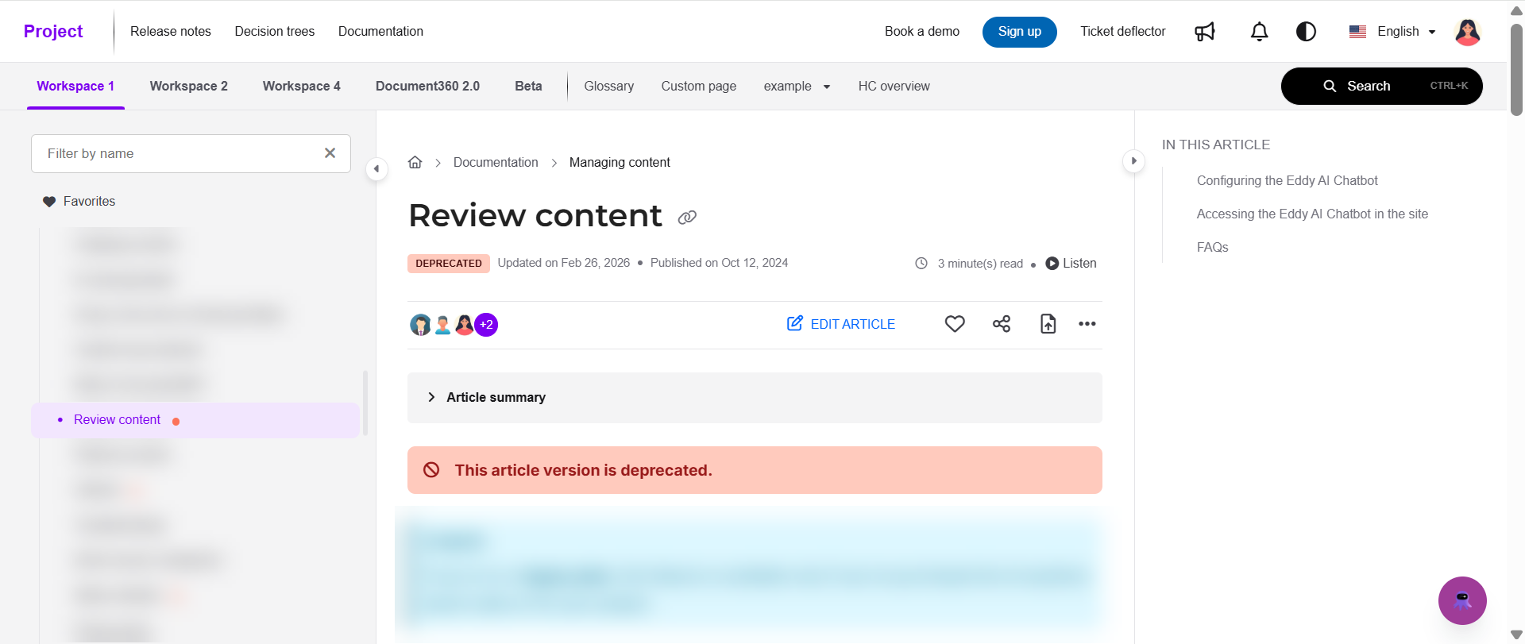Jump to the FAQs section
1525x644 pixels.
click(1212, 248)
